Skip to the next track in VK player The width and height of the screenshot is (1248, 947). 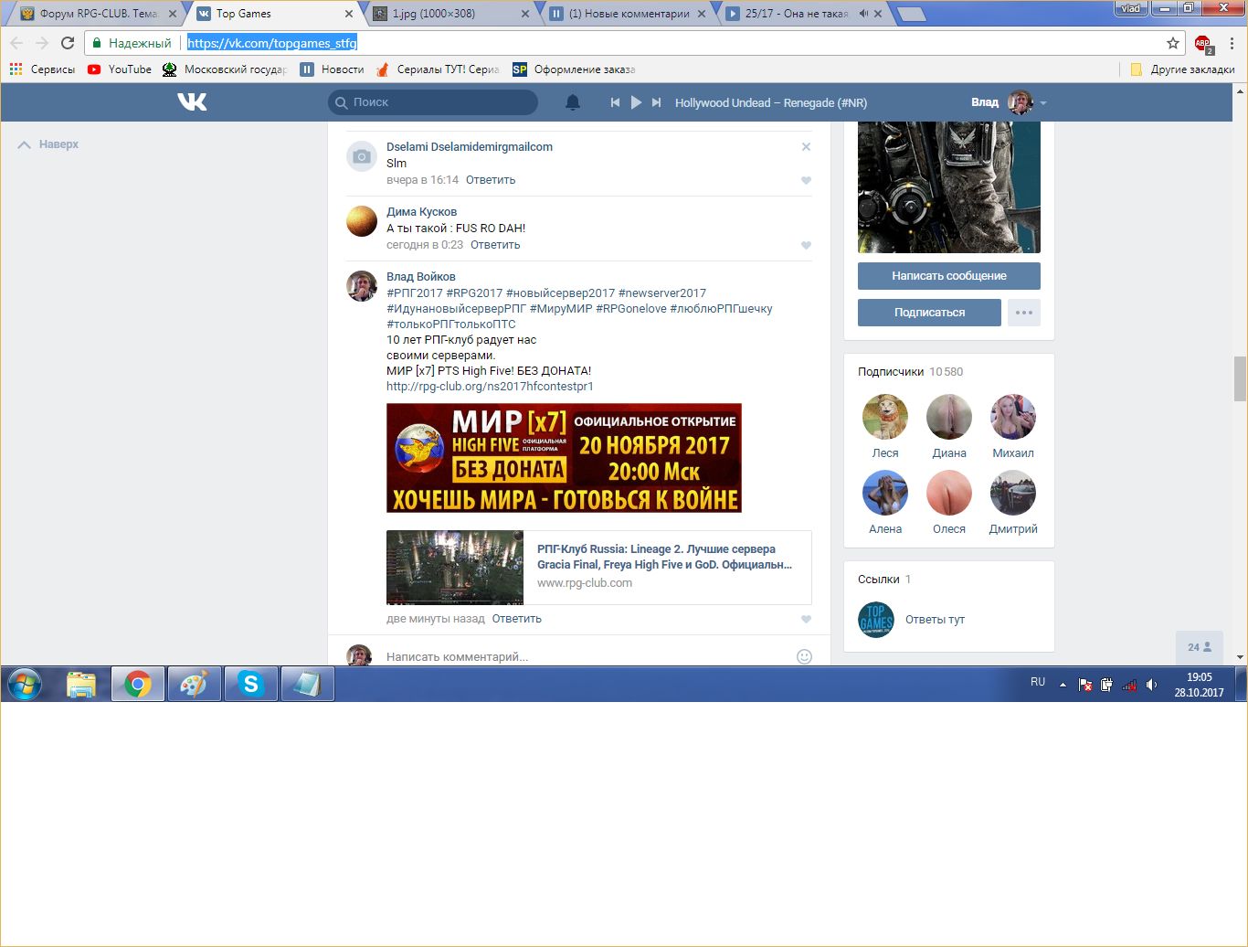pos(656,102)
